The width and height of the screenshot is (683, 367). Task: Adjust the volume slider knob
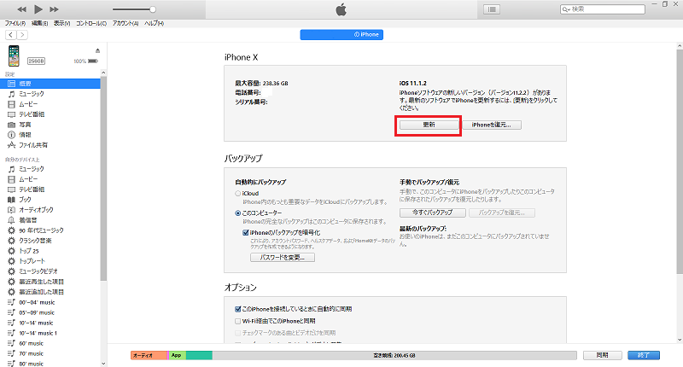[153, 9]
